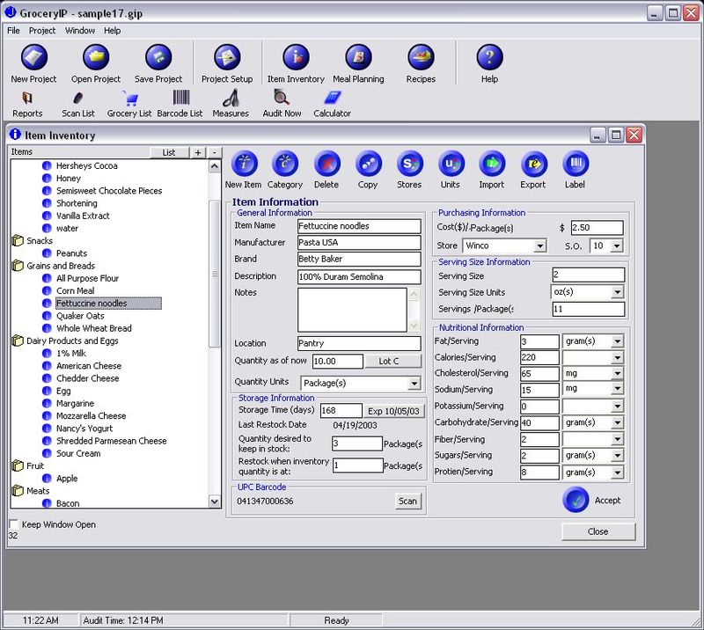Open the Protien/Serving unit dropdown

[x=618, y=472]
